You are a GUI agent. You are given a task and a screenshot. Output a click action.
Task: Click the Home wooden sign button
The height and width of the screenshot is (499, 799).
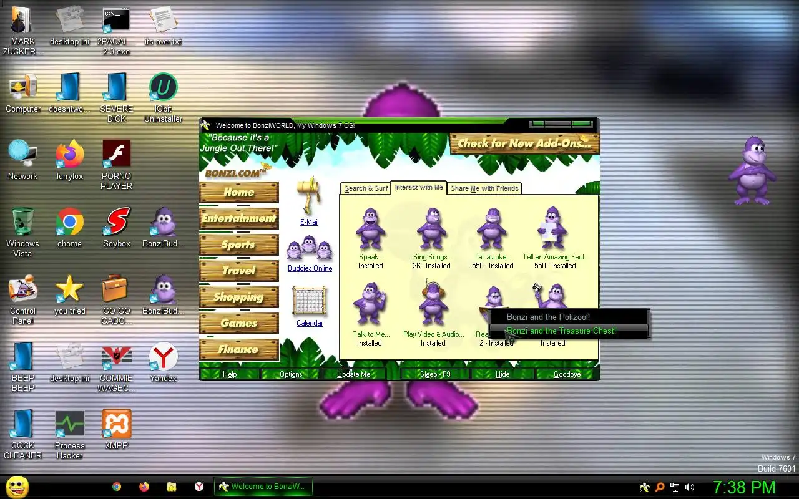pos(239,192)
